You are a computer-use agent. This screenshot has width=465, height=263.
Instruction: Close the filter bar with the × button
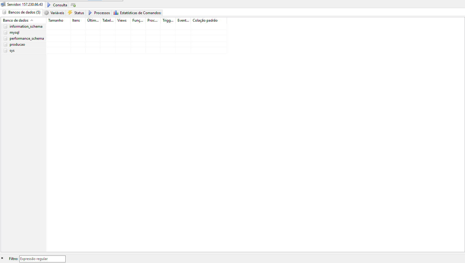pyautogui.click(x=2, y=258)
